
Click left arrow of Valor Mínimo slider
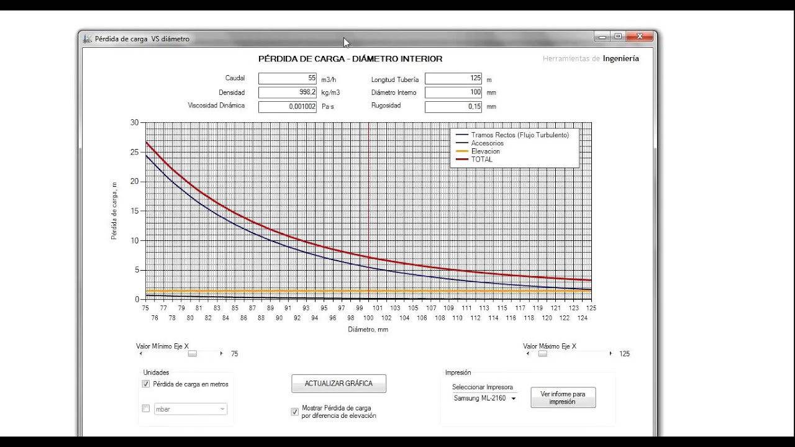pyautogui.click(x=141, y=354)
